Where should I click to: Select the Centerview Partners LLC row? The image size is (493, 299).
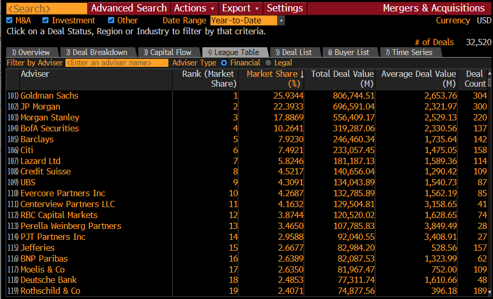[247, 204]
